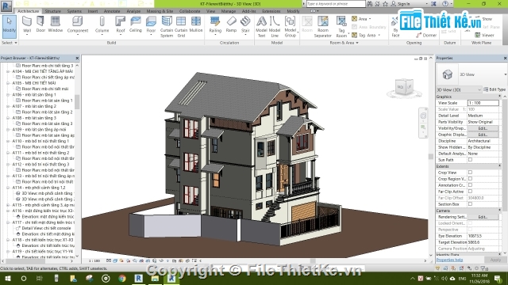Click the View Scale value field
The height and width of the screenshot is (285, 508).
point(483,103)
